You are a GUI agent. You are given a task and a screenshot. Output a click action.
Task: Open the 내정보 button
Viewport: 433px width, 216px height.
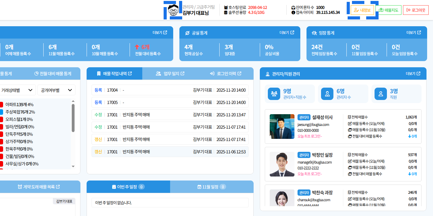362,10
